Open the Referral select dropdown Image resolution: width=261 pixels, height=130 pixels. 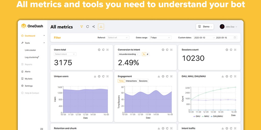[118, 38]
